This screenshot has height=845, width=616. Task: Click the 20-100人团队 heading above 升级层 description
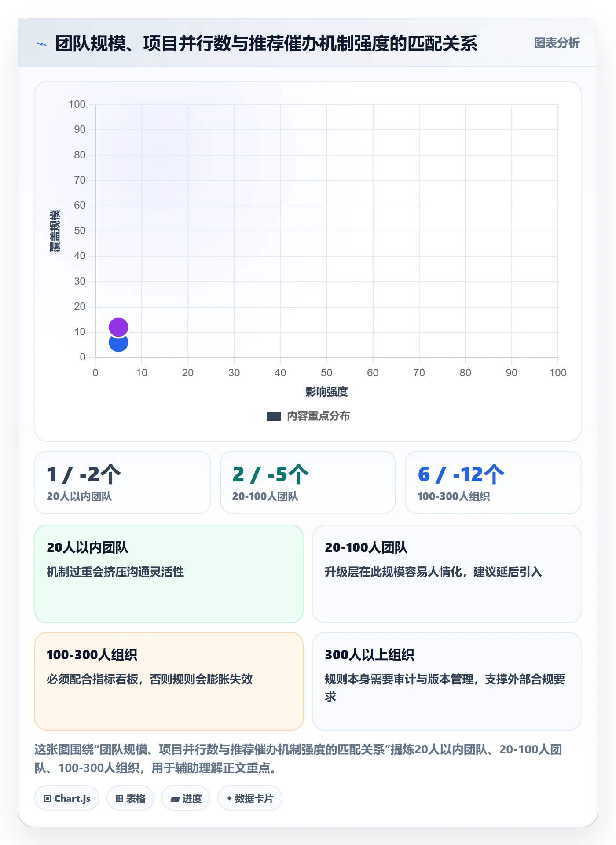(366, 547)
